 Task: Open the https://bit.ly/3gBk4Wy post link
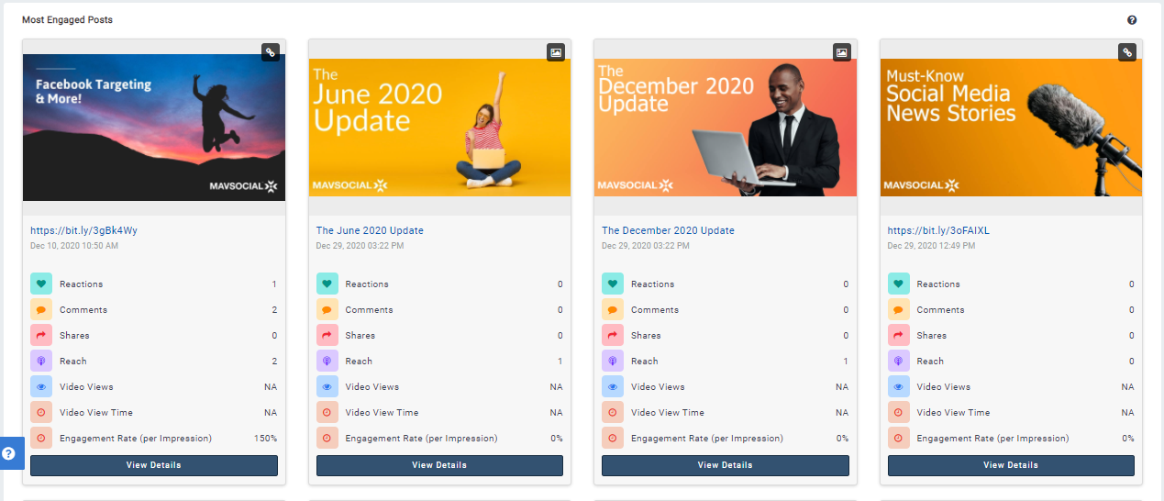pyautogui.click(x=83, y=230)
